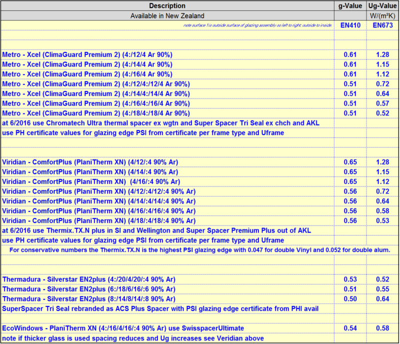Click g-Value 0.50 for Thermadura 8:/14/8/14/:8
Screen dimensions: 400x344
coord(349,298)
